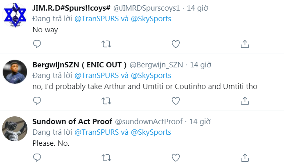This screenshot has height=167, width=284.
Task: Share BergwijnSZN's Arthur and Umtiti tweet
Action: point(245,100)
